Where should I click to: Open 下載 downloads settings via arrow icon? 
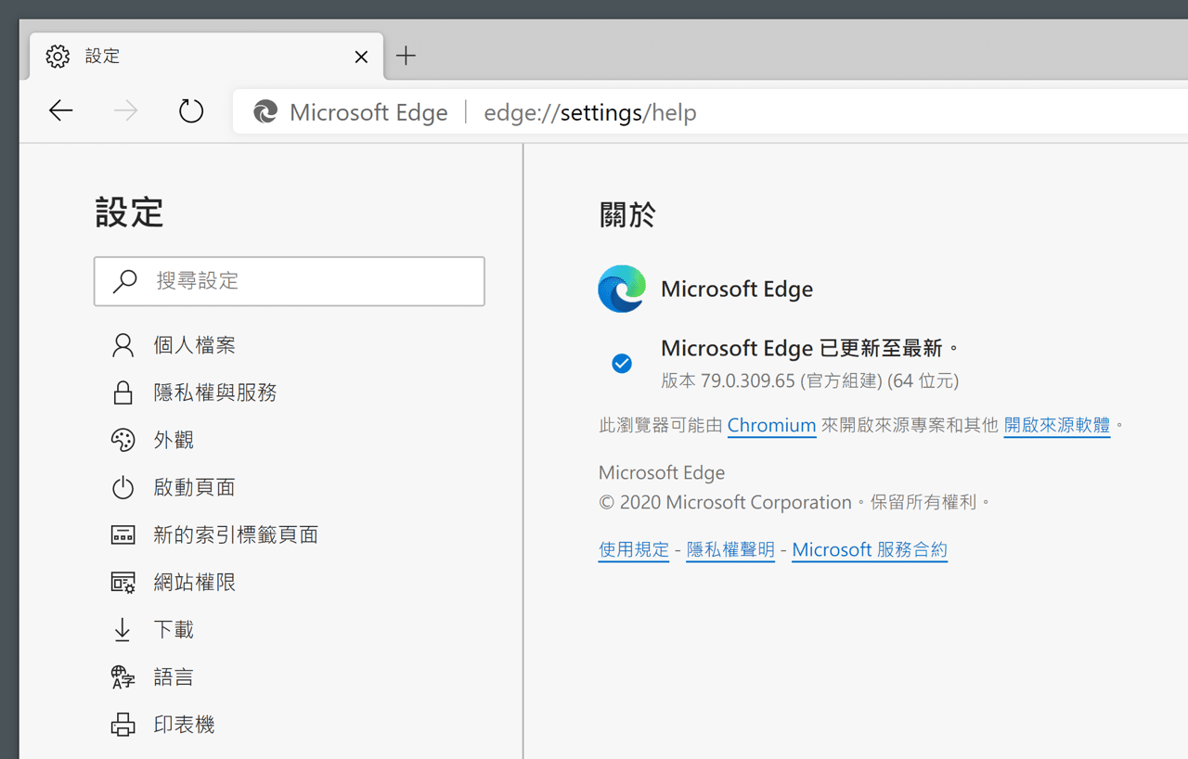(123, 628)
